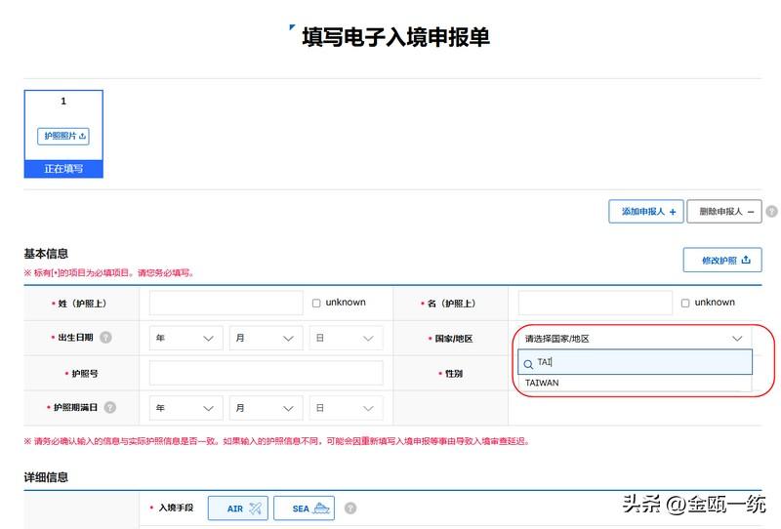This screenshot has width=781, height=529.
Task: Select TAIWAN from the country results
Action: point(635,383)
